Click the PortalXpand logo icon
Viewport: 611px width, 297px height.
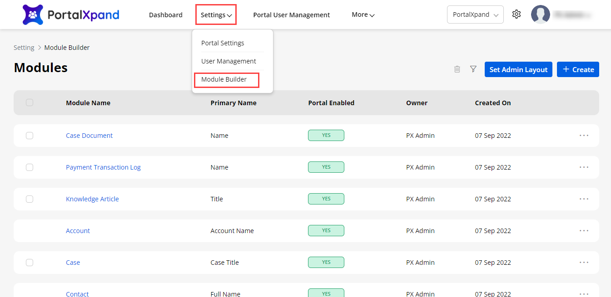33,15
